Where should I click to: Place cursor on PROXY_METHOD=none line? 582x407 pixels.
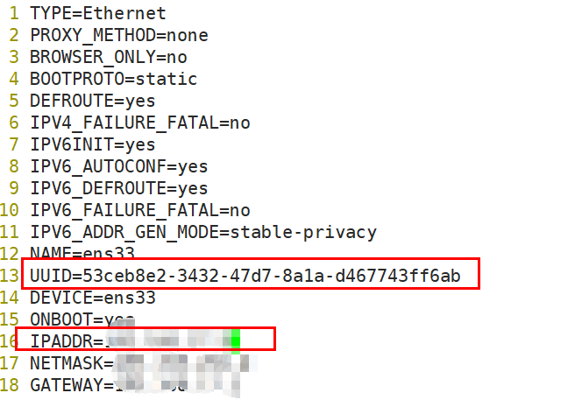pyautogui.click(x=119, y=36)
